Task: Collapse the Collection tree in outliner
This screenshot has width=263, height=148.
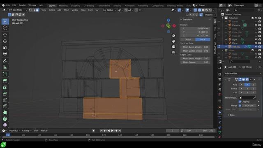Action: (223, 18)
